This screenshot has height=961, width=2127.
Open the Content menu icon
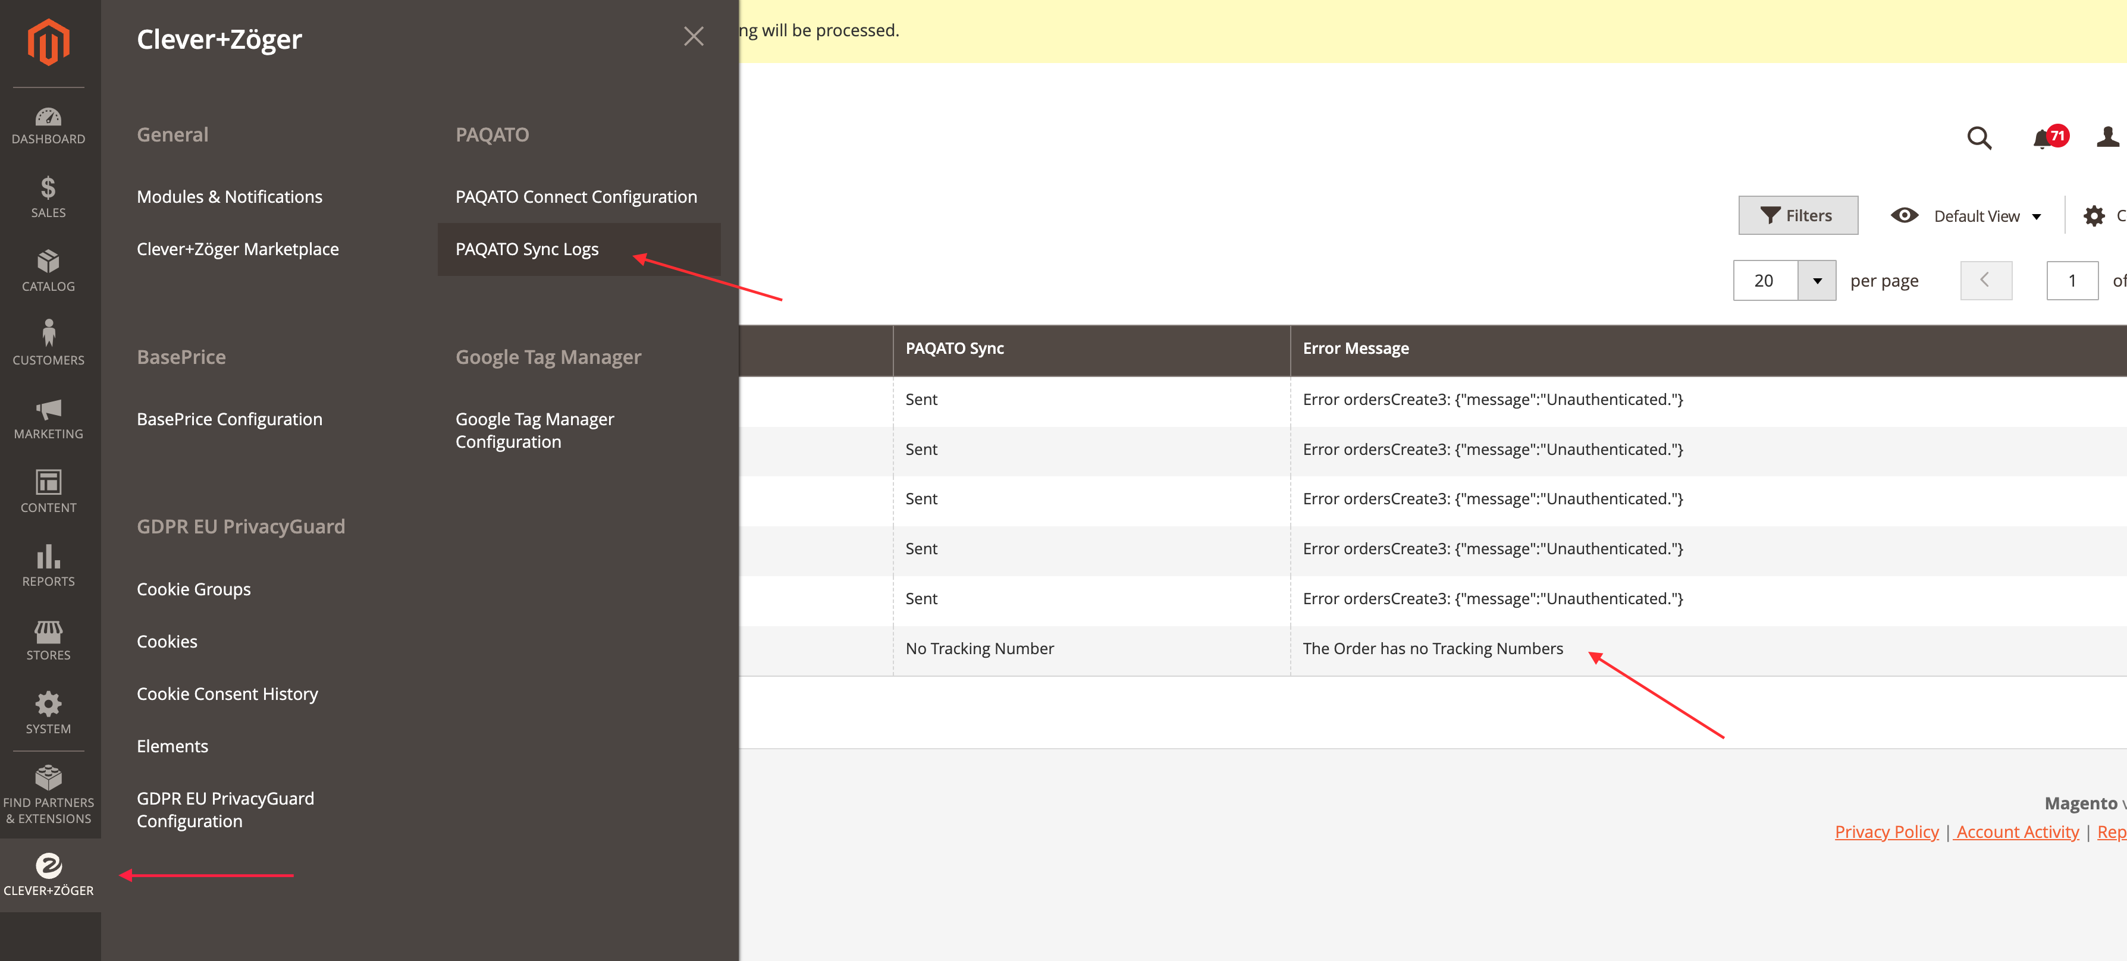click(49, 493)
